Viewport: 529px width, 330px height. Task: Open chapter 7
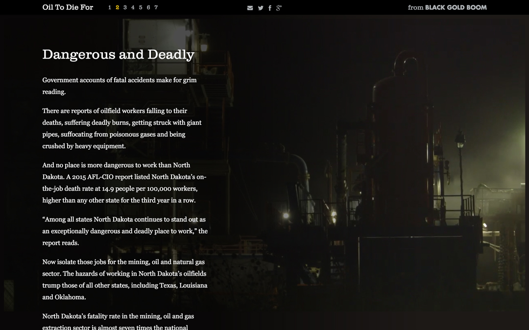pyautogui.click(x=156, y=7)
